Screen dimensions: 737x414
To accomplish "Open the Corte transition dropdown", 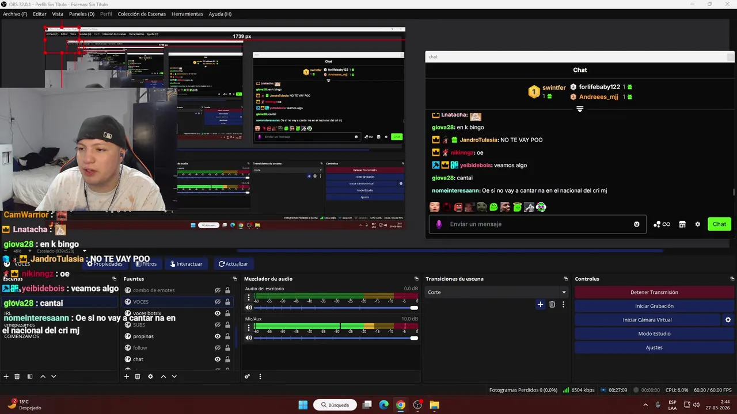I will click(496, 292).
